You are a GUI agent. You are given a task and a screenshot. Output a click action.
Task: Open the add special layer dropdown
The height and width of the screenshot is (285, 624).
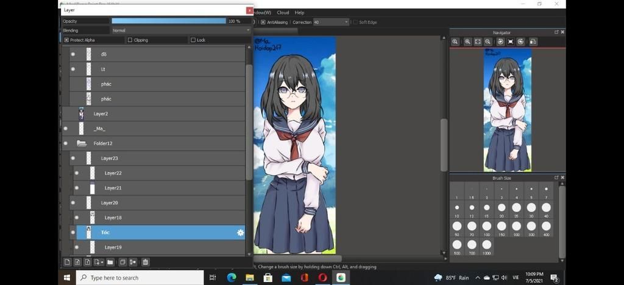(98, 262)
